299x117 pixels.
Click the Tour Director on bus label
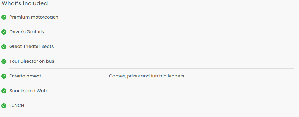[x=32, y=61]
